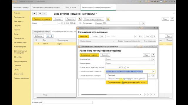Viewport: 188px width, 105px height.
Task: Click yellow icon right of Режим ввода остатков
Action: (108, 19)
